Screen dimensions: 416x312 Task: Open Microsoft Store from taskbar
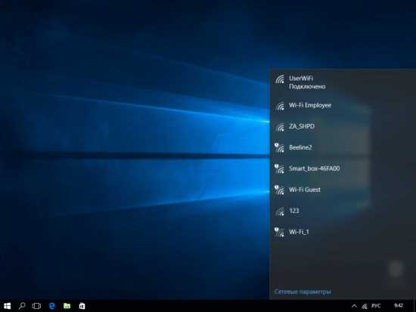pyautogui.click(x=82, y=306)
